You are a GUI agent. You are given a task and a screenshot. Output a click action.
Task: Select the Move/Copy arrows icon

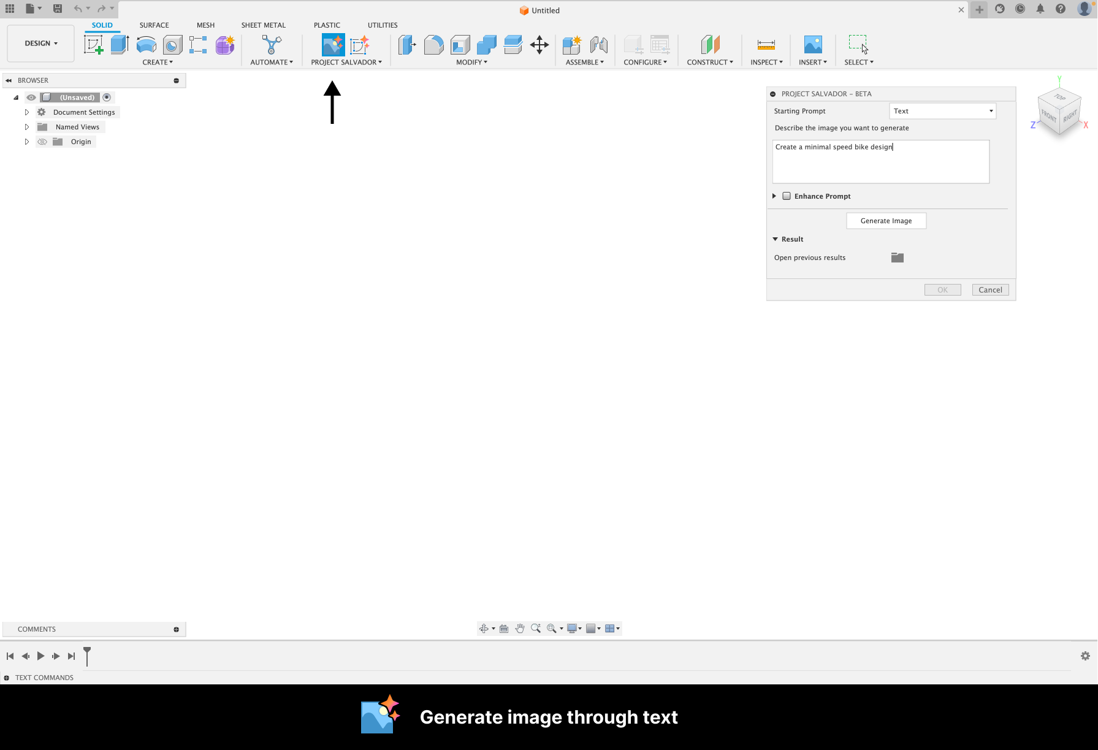pos(539,45)
